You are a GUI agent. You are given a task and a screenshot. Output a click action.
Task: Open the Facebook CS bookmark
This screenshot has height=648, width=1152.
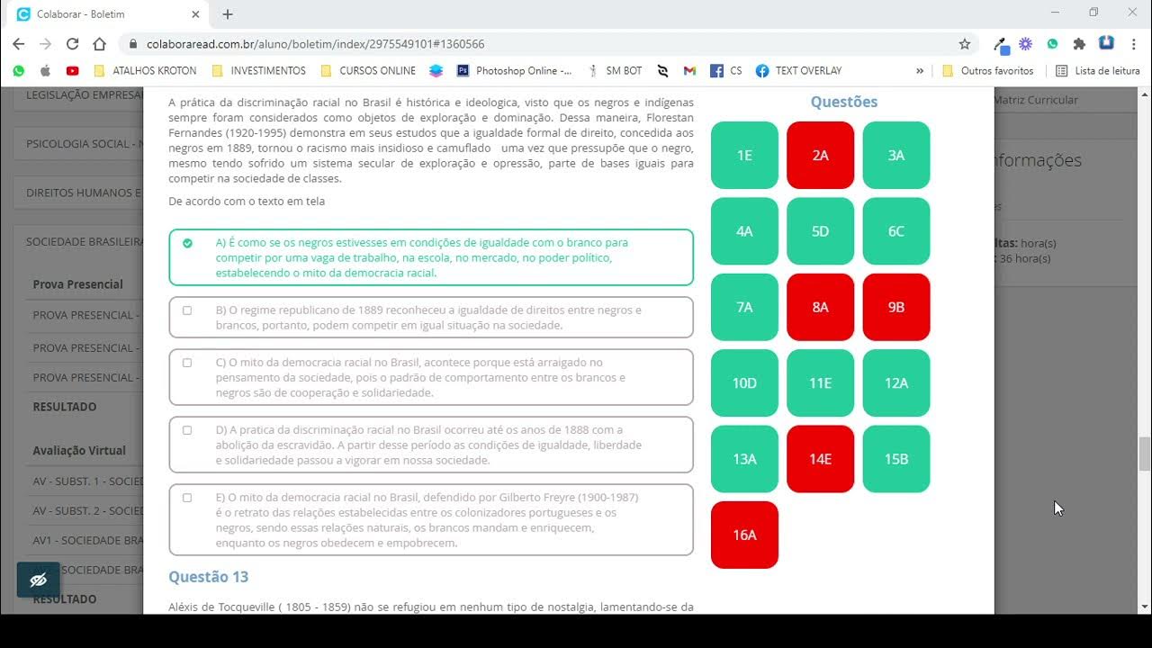[x=726, y=70]
